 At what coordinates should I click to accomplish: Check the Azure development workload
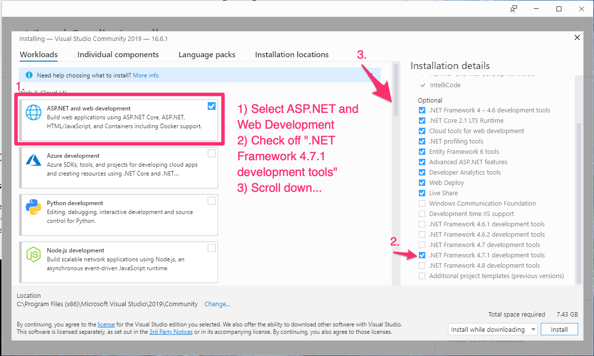[212, 153]
